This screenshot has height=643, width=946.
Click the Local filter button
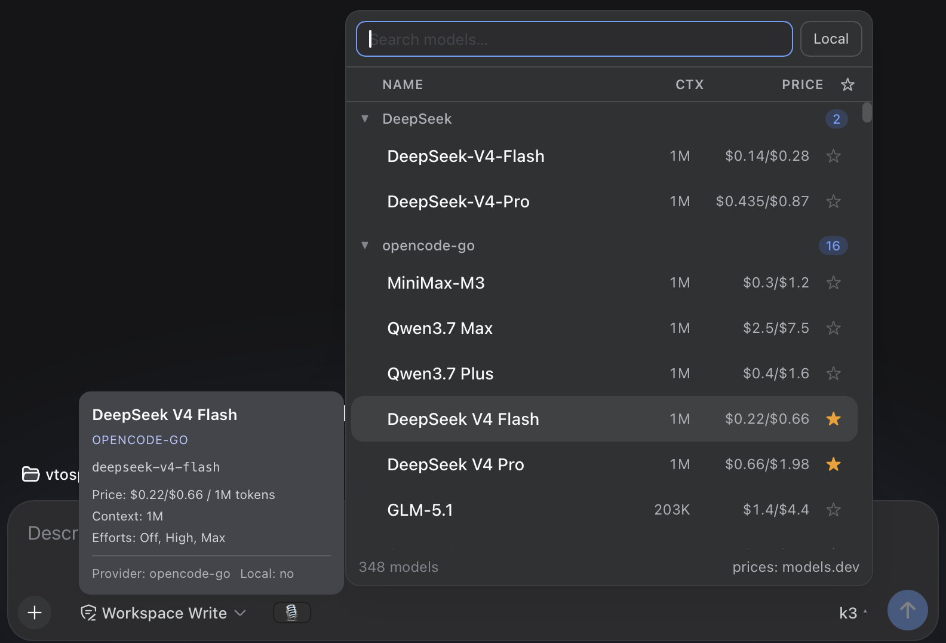831,39
